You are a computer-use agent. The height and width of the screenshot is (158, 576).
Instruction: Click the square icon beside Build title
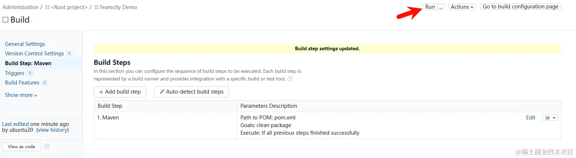[5, 20]
